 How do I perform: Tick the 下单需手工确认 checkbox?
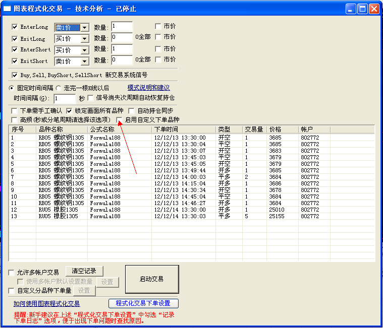point(15,111)
